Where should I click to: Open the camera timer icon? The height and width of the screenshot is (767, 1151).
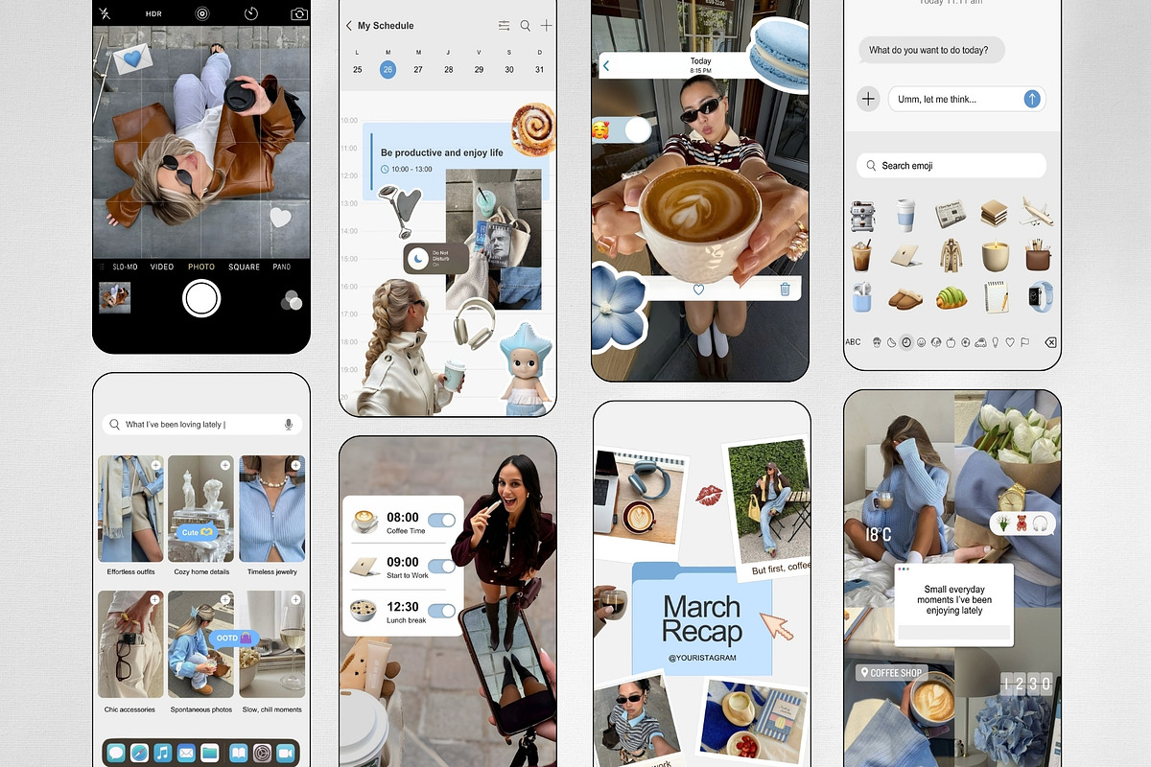pos(251,14)
